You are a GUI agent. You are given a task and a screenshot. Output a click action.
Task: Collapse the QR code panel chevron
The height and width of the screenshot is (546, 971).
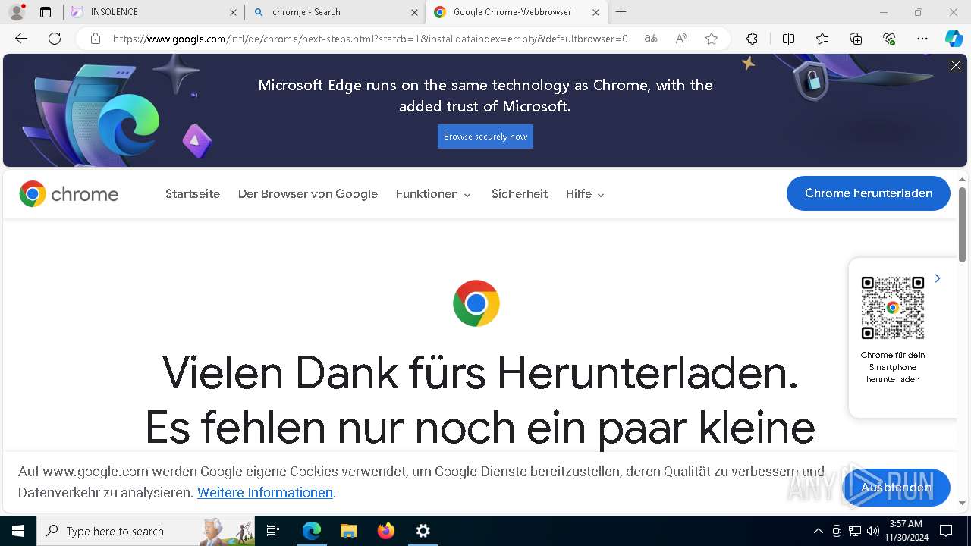(938, 278)
